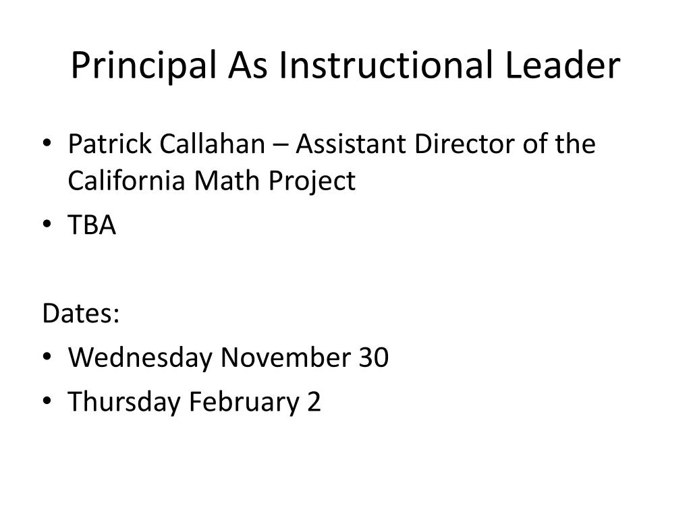Click the slide title Principal As Instructional Leader

[x=345, y=65]
